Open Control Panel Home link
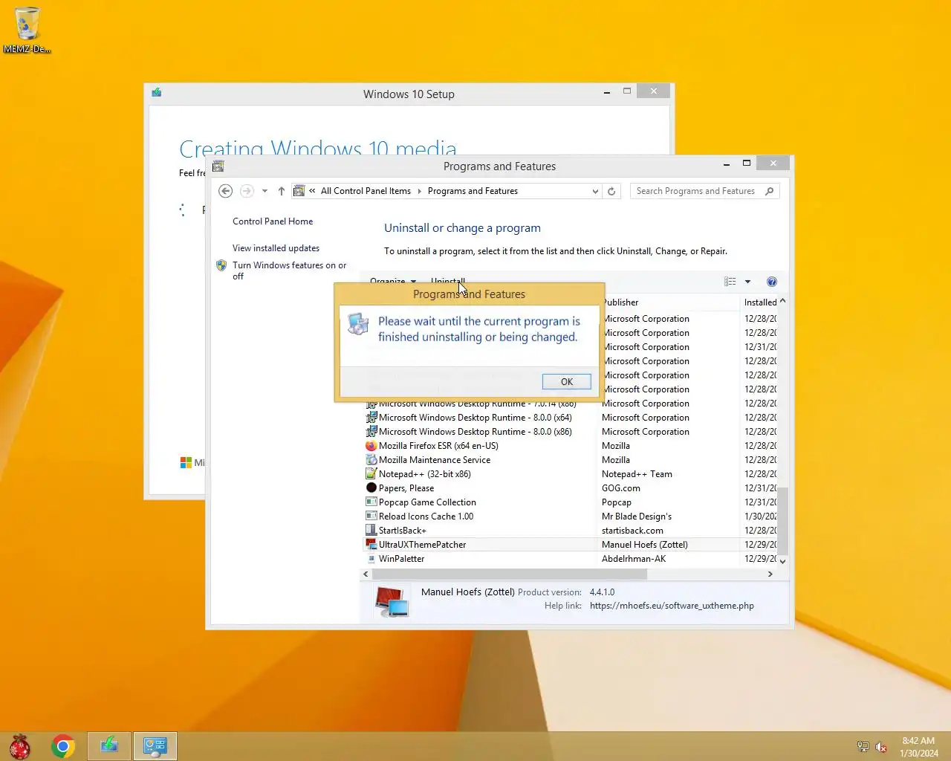Screen dimensions: 951x761 point(273,221)
